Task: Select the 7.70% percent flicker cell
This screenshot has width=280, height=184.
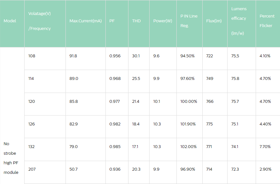Action: [265, 147]
